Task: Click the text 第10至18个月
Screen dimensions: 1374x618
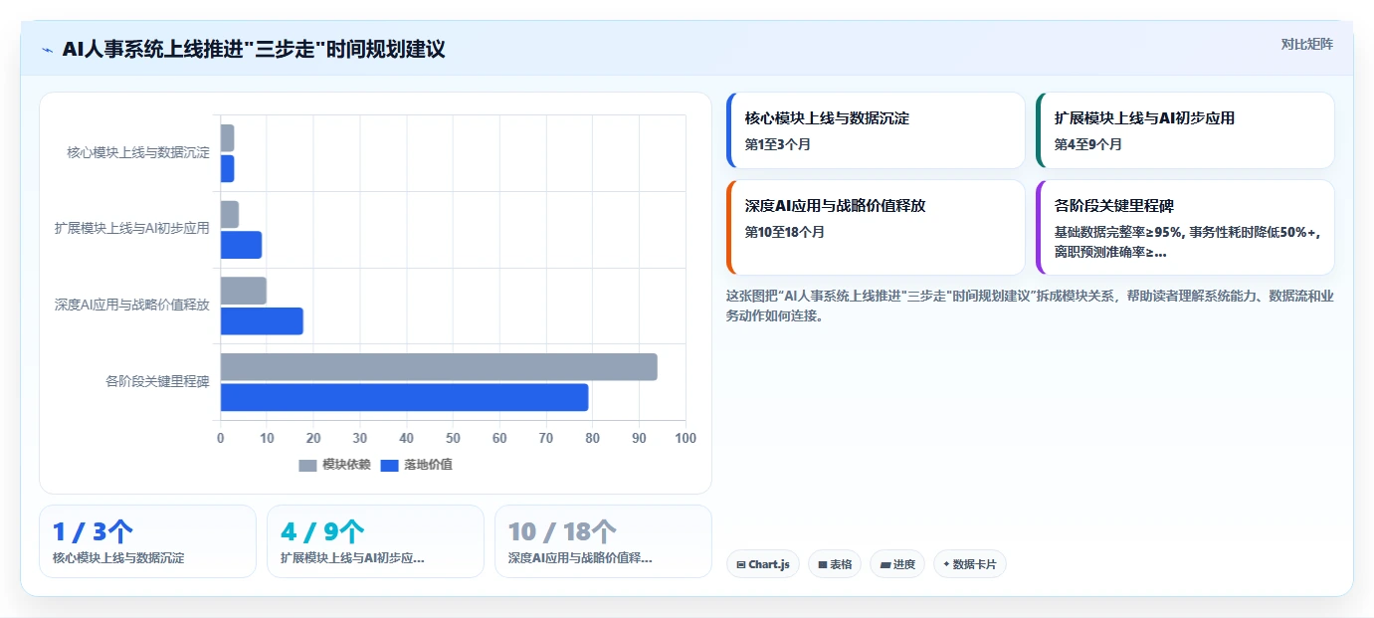Action: coord(785,232)
